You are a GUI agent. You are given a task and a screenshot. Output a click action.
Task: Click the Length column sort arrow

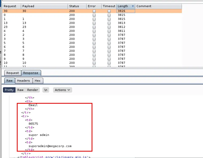click(x=133, y=6)
